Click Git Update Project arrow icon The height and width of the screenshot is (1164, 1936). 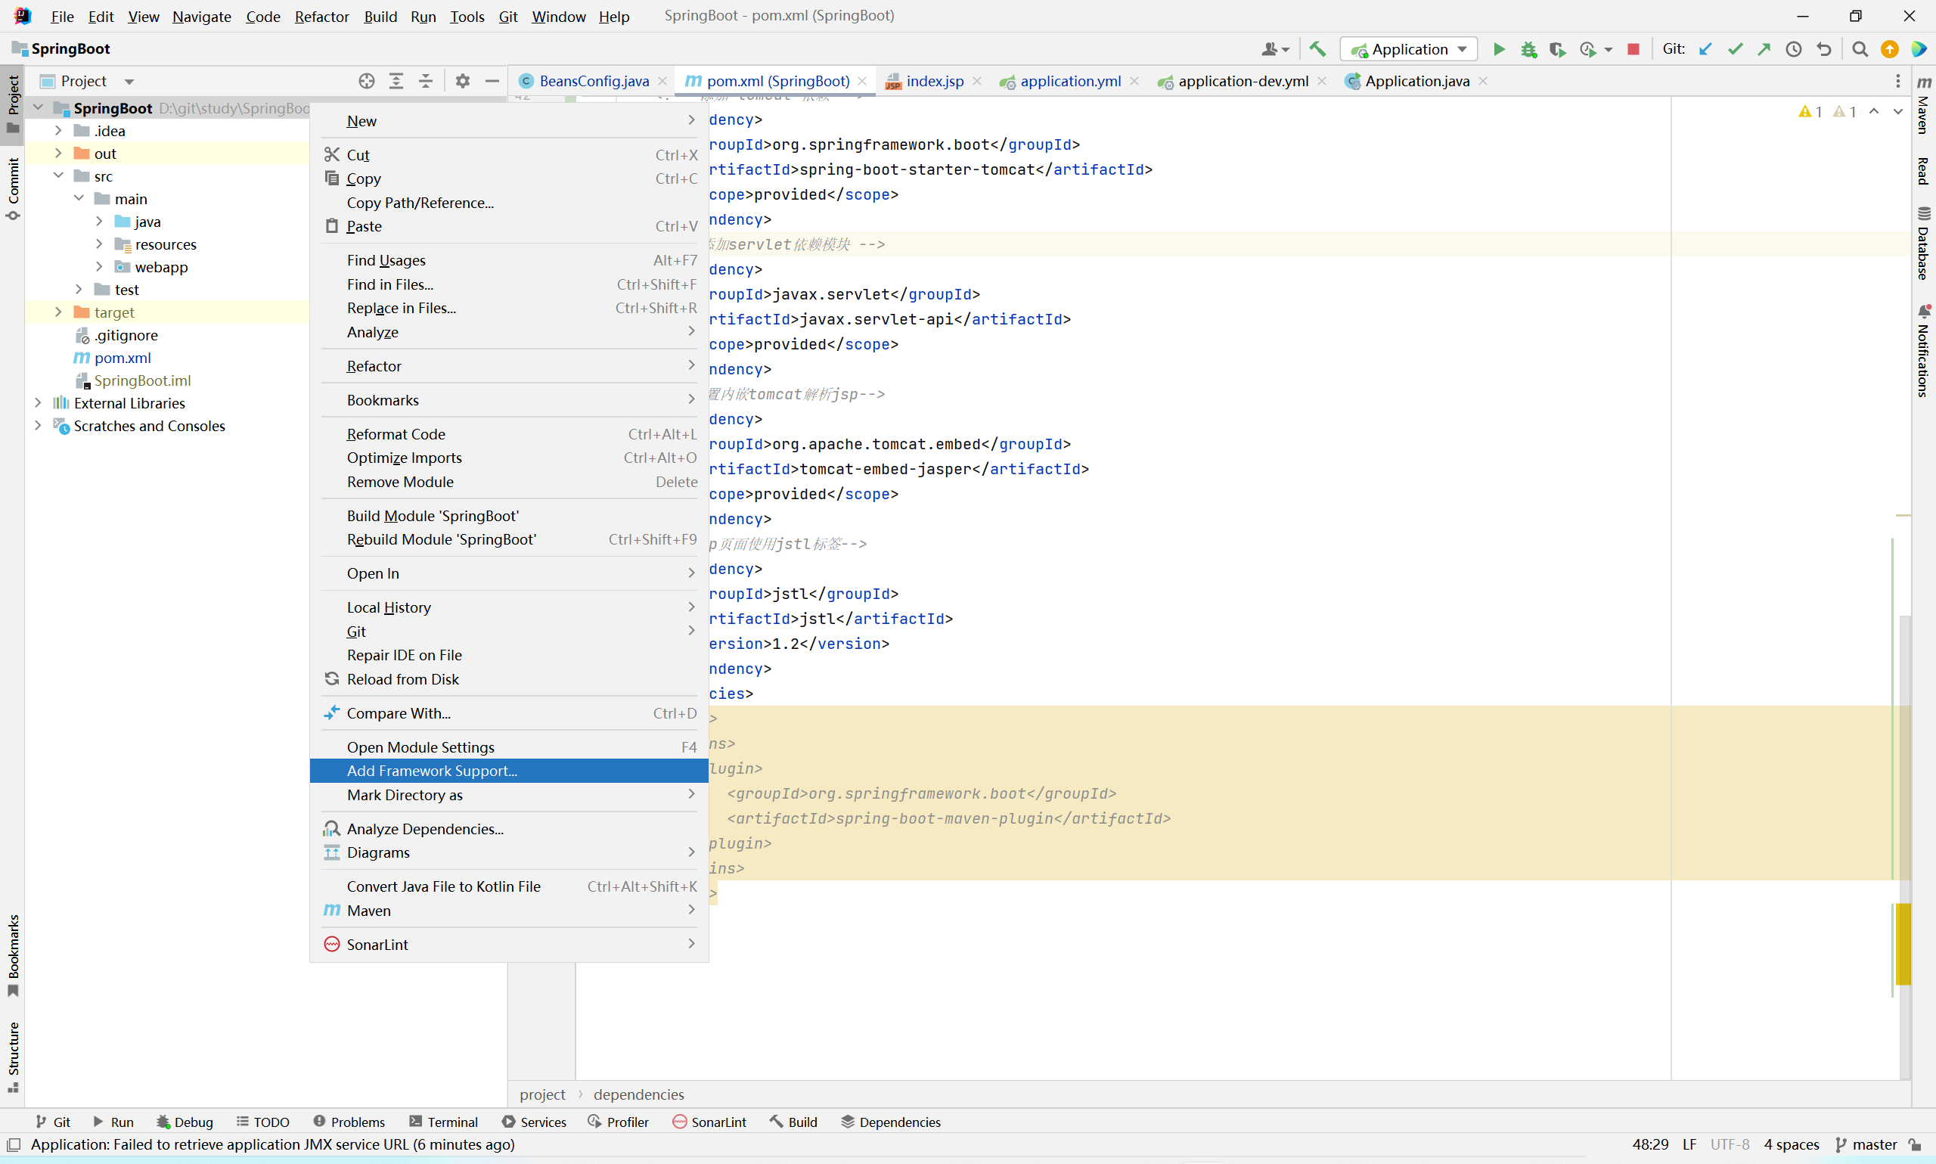coord(1705,49)
